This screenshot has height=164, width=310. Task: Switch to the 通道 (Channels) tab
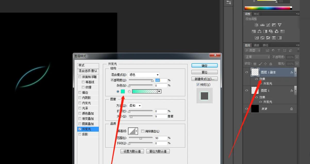(256, 45)
